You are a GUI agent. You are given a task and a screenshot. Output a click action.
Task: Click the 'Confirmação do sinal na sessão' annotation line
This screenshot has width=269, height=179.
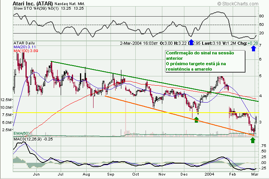[200, 53]
